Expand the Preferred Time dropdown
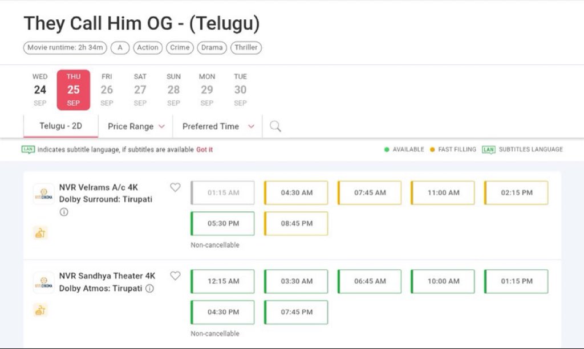Screen dimensions: 584x349 (218, 126)
